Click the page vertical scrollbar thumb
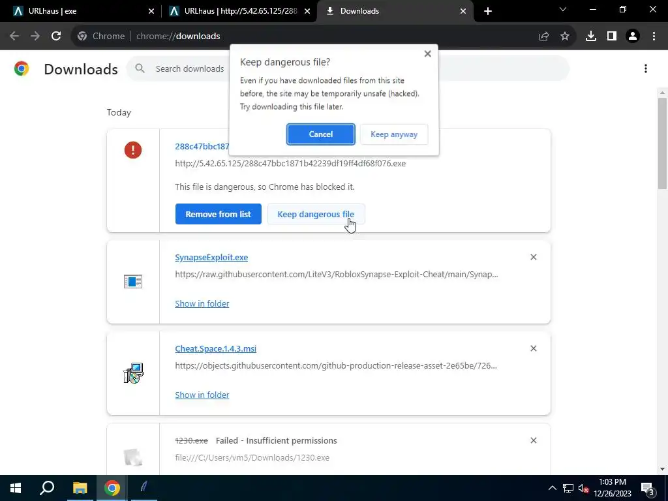668x501 pixels. point(662,143)
